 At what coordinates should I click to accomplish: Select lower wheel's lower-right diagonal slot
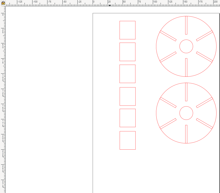pos(205,124)
